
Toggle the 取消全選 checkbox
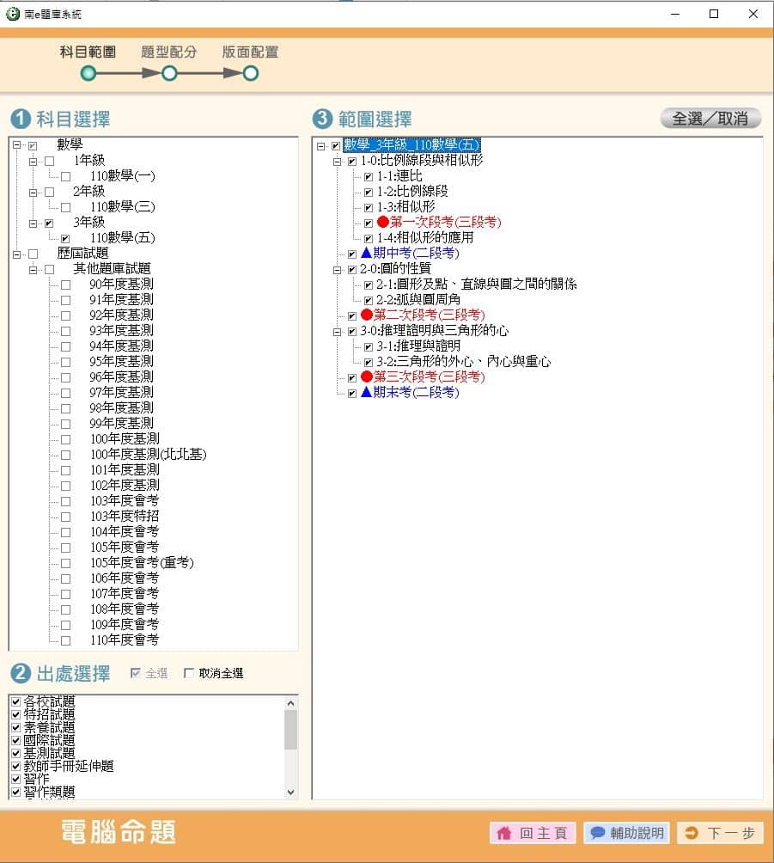point(189,673)
